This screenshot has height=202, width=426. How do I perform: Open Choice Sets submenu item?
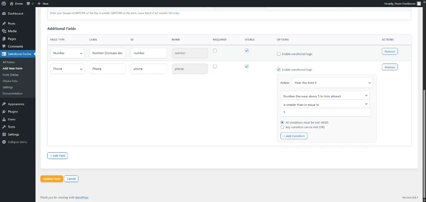(10, 81)
